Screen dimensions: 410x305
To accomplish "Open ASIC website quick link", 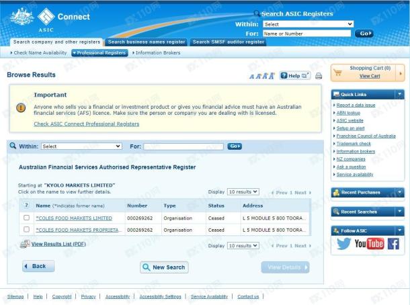I will 350,120.
